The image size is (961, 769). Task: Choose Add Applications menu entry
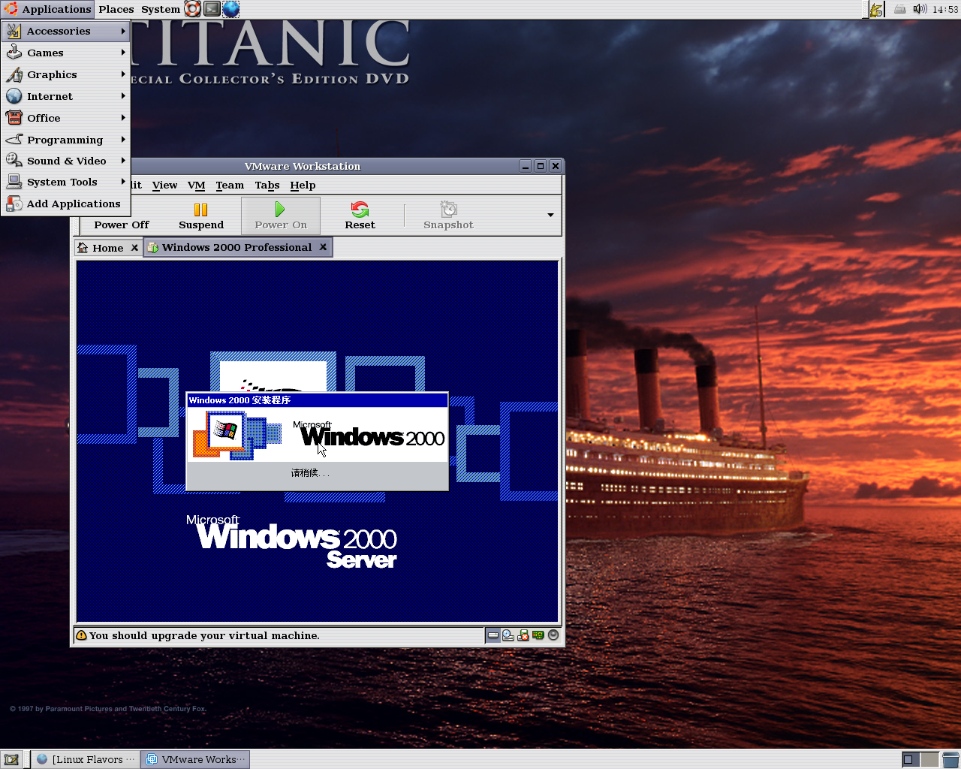point(66,204)
